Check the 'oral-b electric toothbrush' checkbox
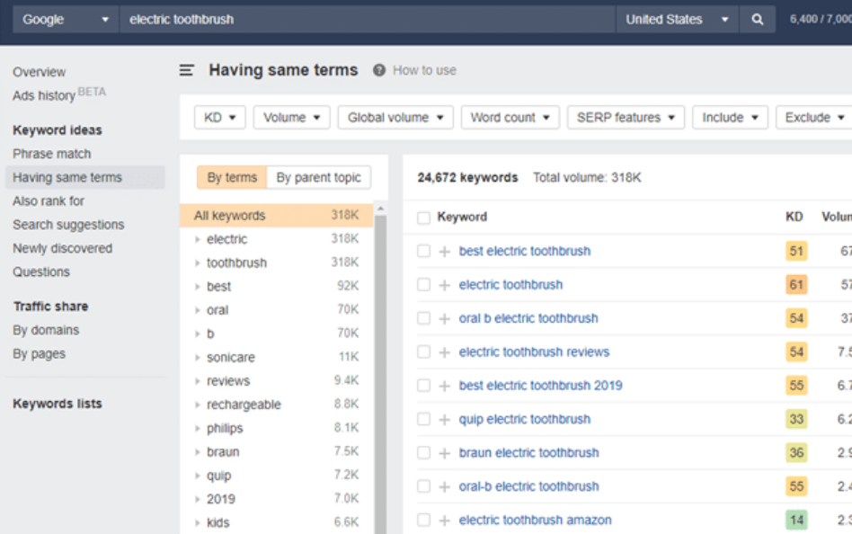This screenshot has width=852, height=534. point(424,486)
